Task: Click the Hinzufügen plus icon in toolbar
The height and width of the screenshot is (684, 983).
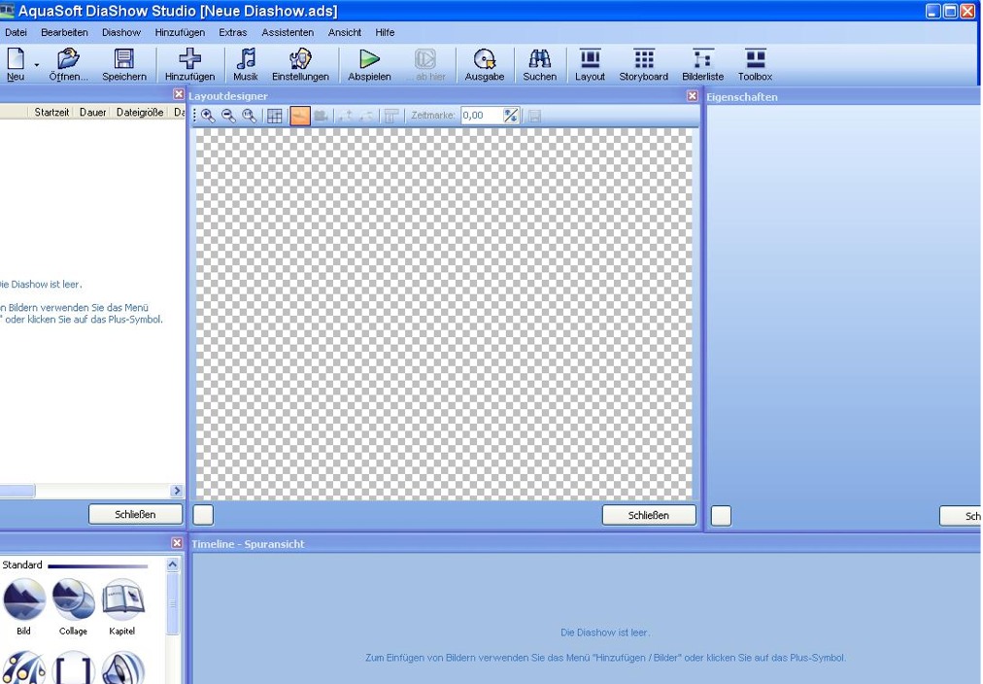Action: [x=189, y=59]
